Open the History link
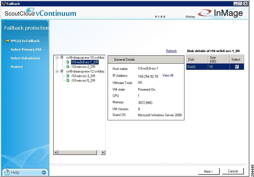The width and height of the screenshot is (254, 177). (190, 17)
